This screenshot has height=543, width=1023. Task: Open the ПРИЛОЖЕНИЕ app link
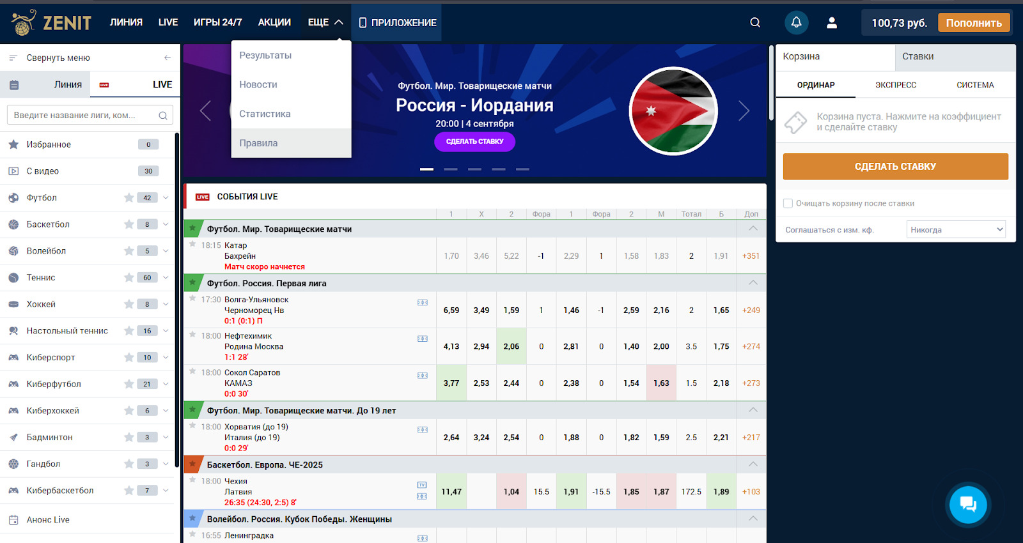tap(397, 22)
